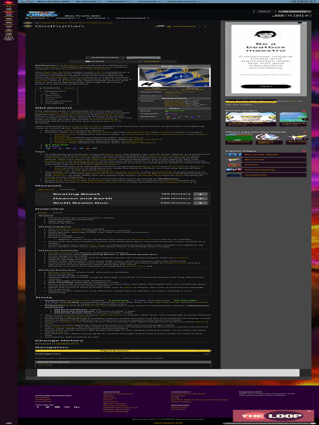Jump to Change History in Contents list
Screen dimensions: 319x425
pyautogui.click(x=59, y=101)
